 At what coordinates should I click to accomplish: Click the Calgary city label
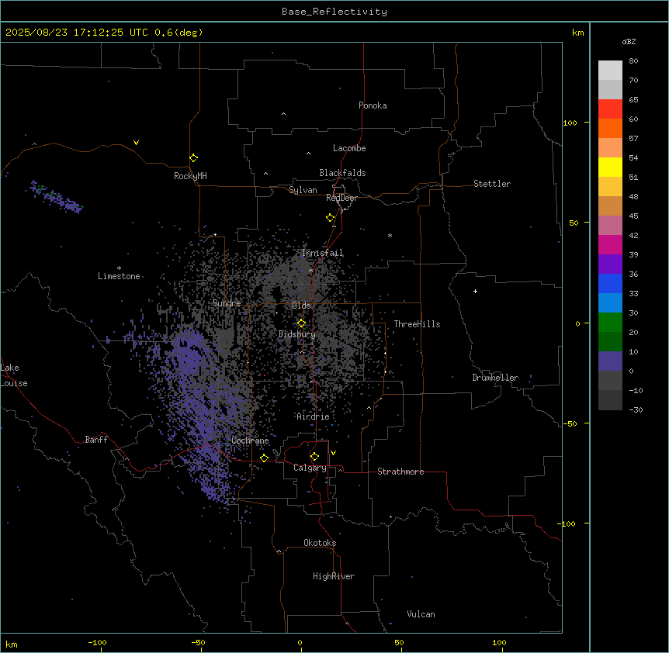[x=310, y=468]
